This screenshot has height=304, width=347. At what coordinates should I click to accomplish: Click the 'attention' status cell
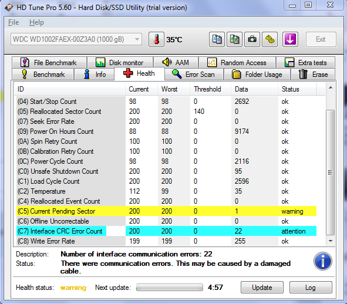[x=293, y=231]
